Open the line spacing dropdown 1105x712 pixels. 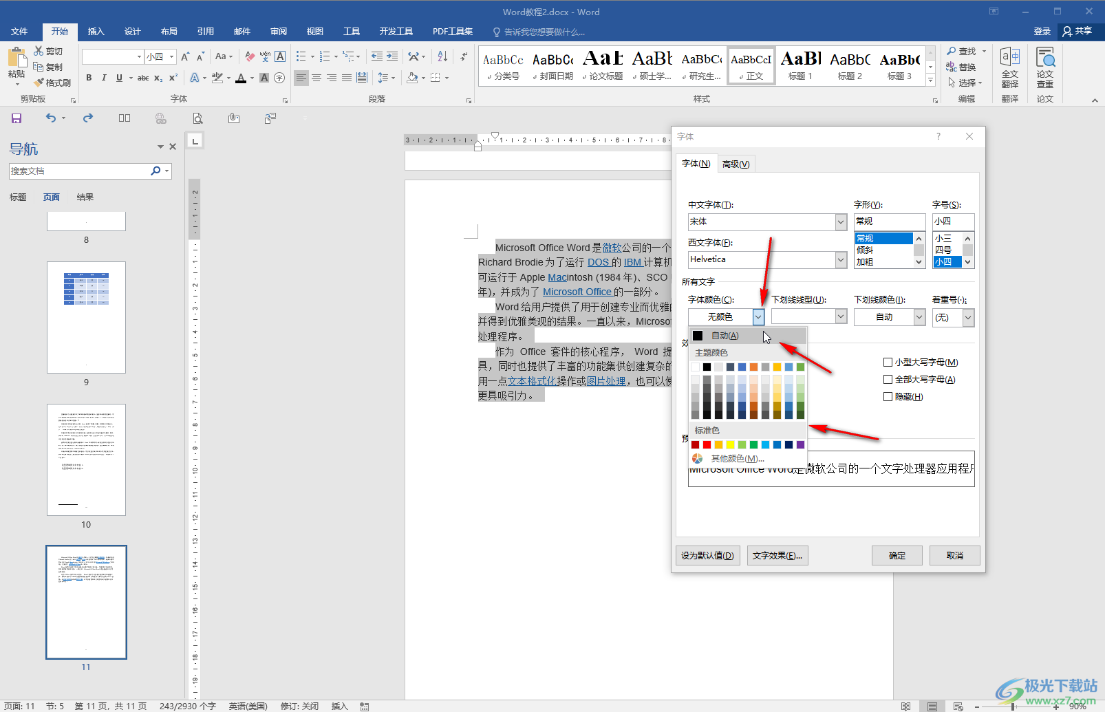pos(387,78)
